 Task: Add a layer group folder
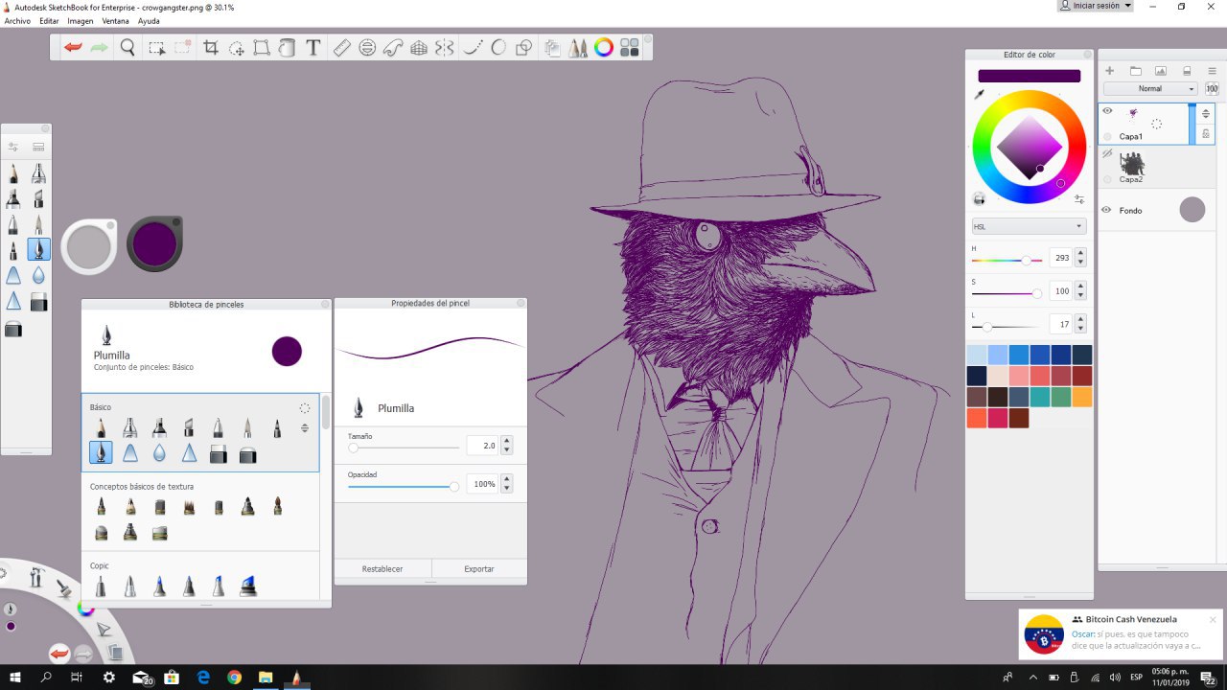(x=1135, y=71)
